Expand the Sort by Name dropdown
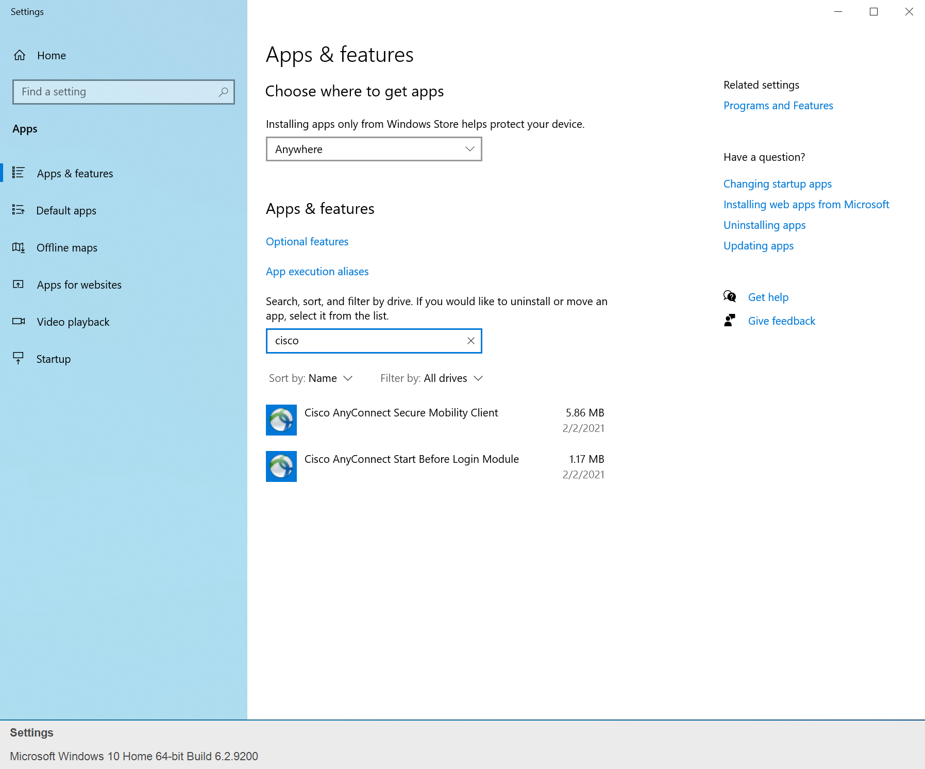The width and height of the screenshot is (925, 769). [311, 378]
